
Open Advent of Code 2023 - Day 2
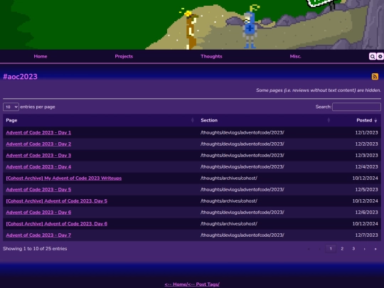point(38,144)
